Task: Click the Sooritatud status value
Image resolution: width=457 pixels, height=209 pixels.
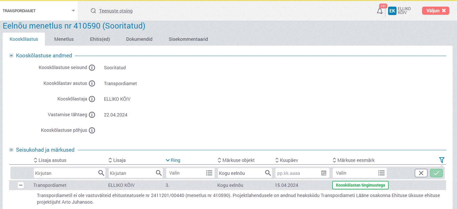Action: point(115,68)
